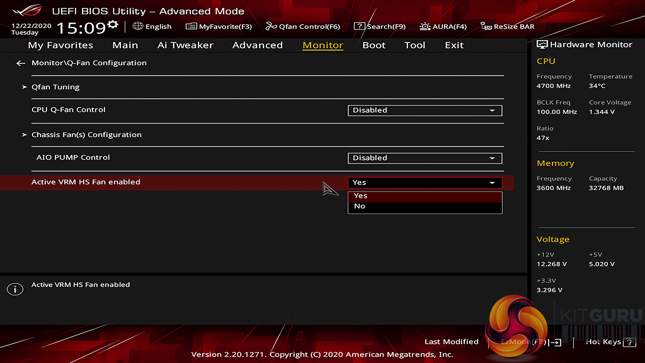Click the Last Modified button

pyautogui.click(x=451, y=342)
